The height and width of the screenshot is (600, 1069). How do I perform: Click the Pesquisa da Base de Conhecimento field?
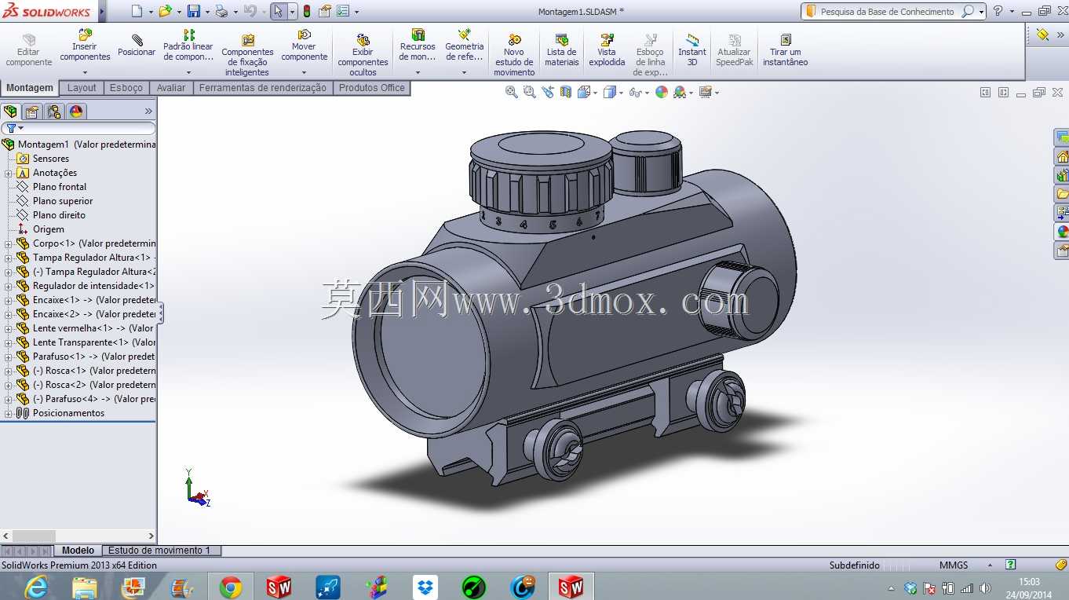click(888, 12)
